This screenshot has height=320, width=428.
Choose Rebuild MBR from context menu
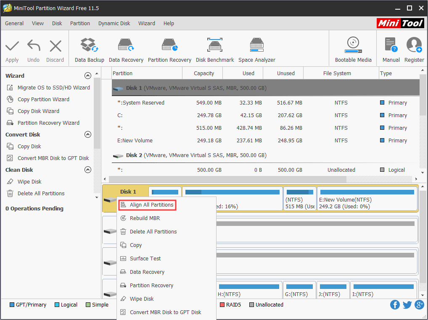(166, 218)
